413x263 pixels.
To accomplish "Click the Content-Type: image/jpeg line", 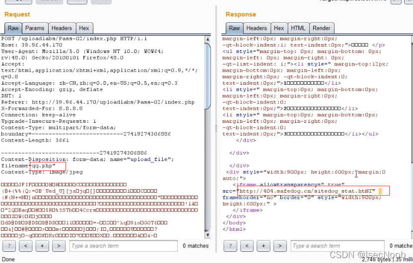I will coord(42,172).
